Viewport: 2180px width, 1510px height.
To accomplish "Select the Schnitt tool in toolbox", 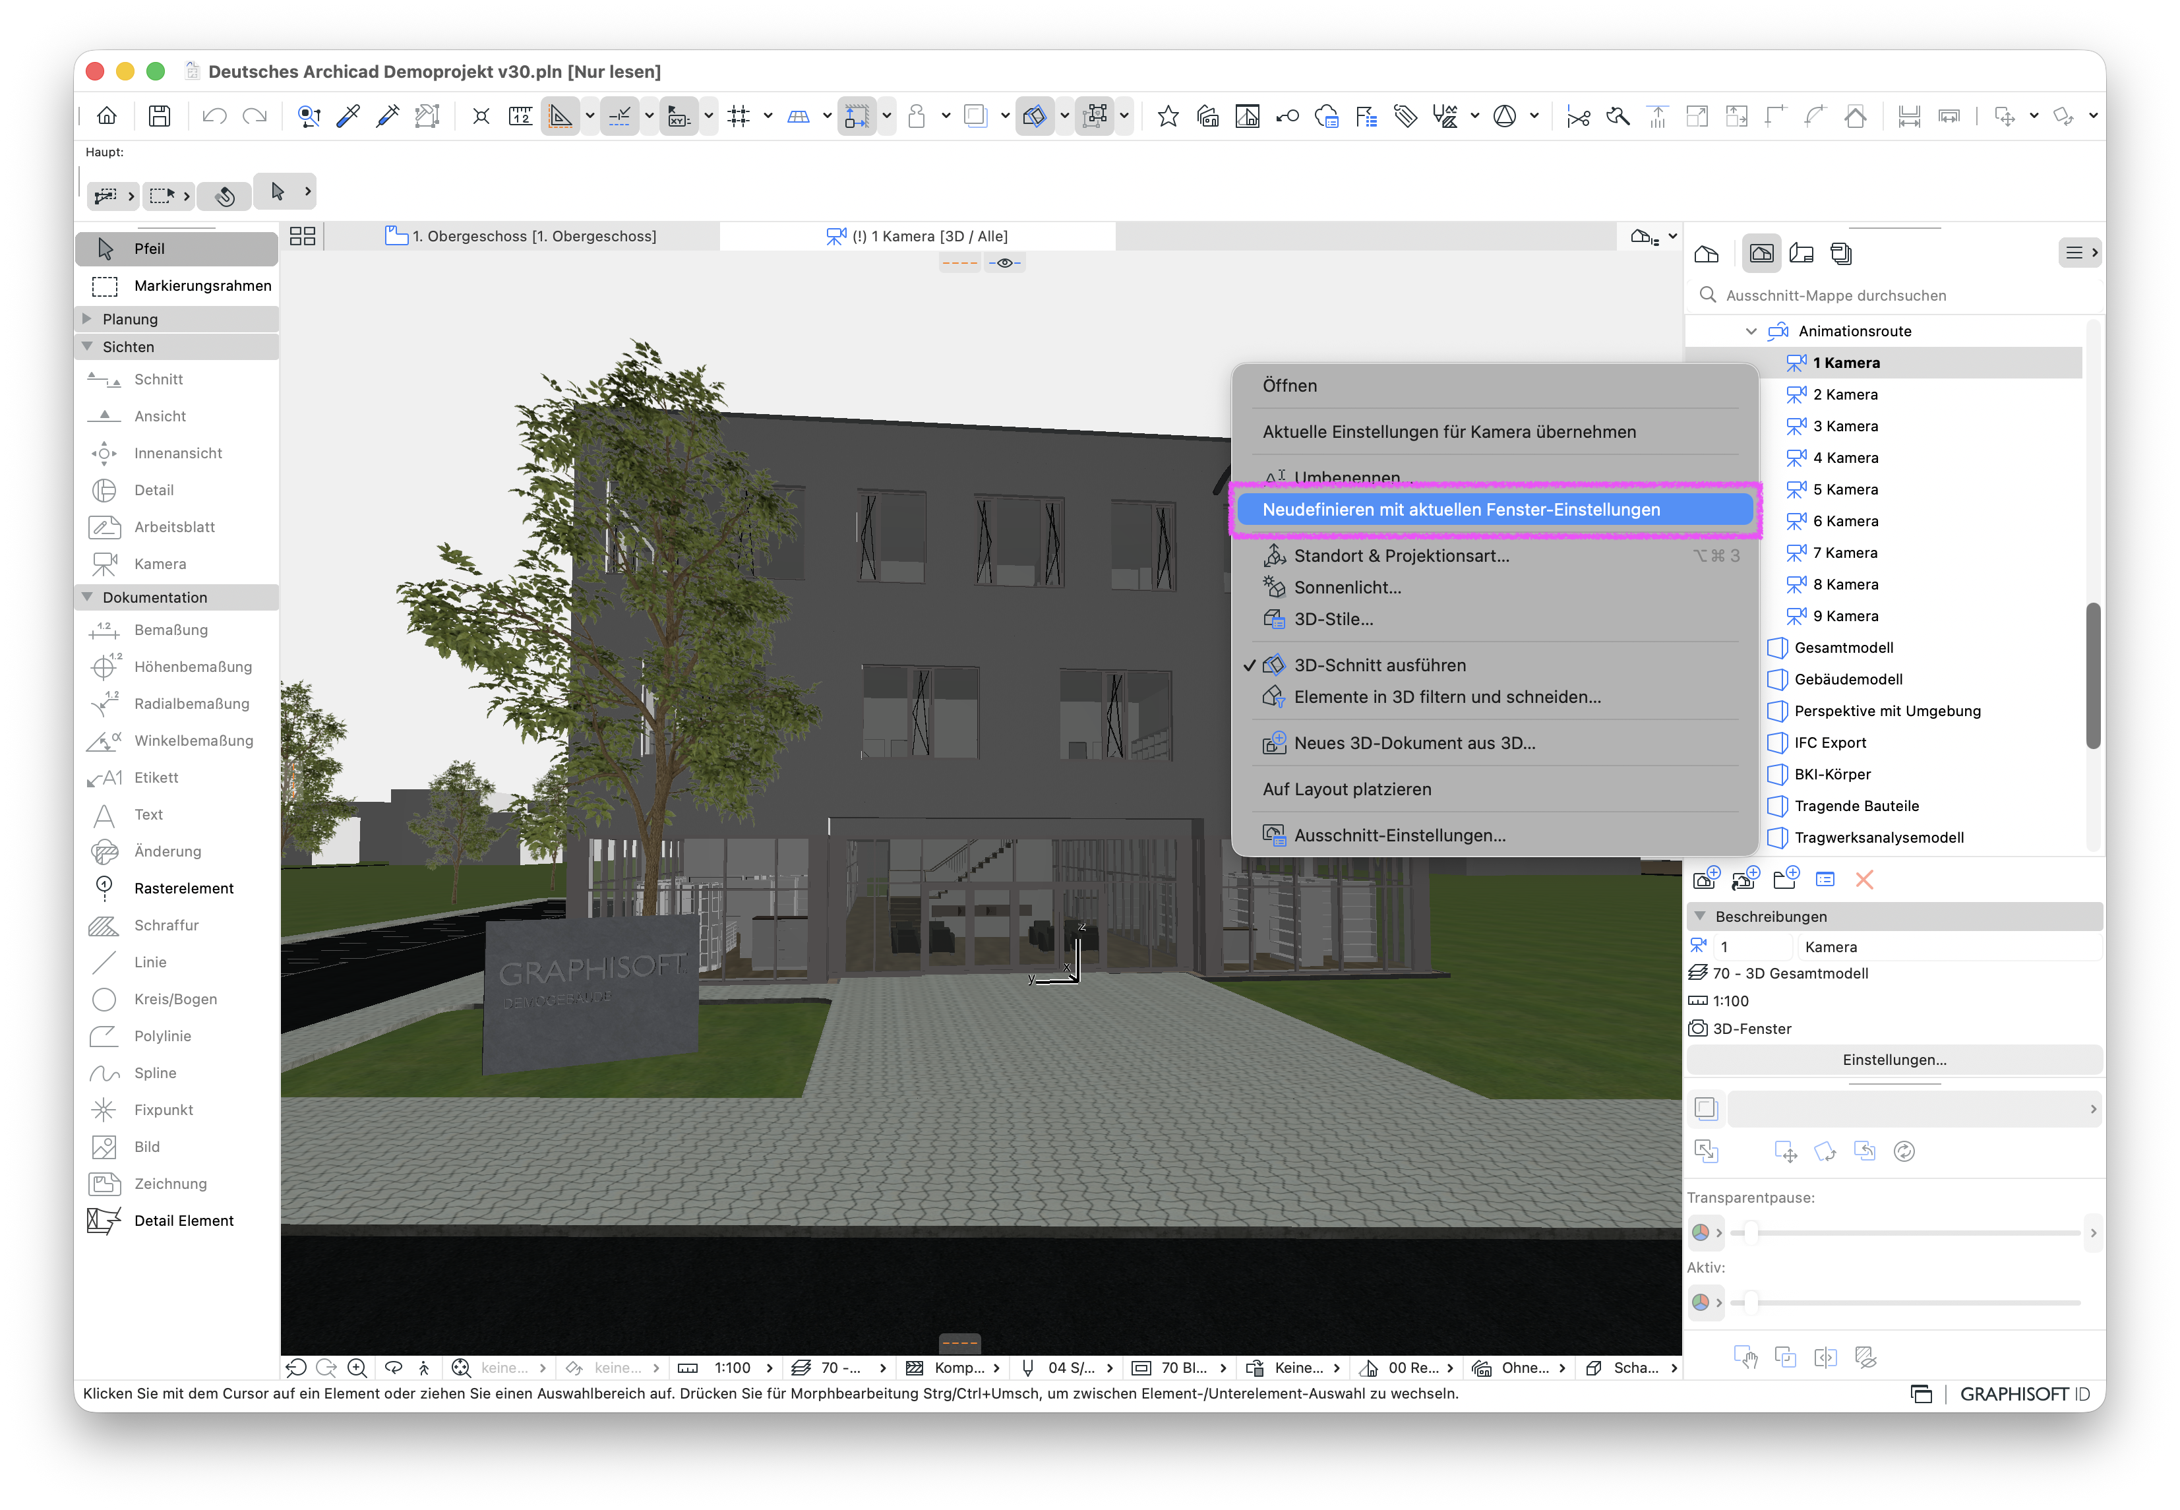I will [x=158, y=379].
